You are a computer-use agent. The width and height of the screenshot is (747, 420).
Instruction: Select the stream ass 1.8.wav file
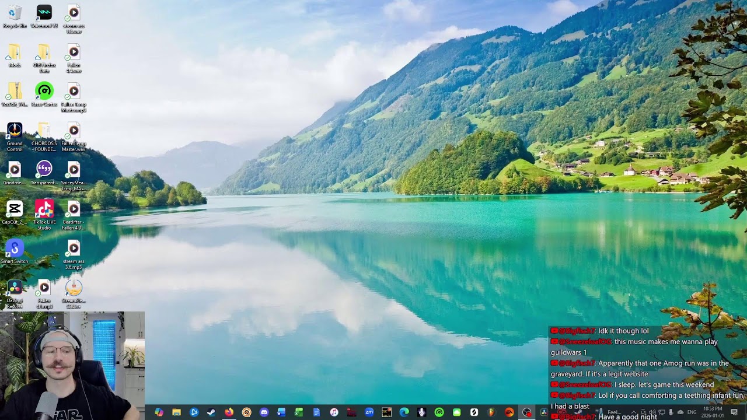click(x=74, y=19)
